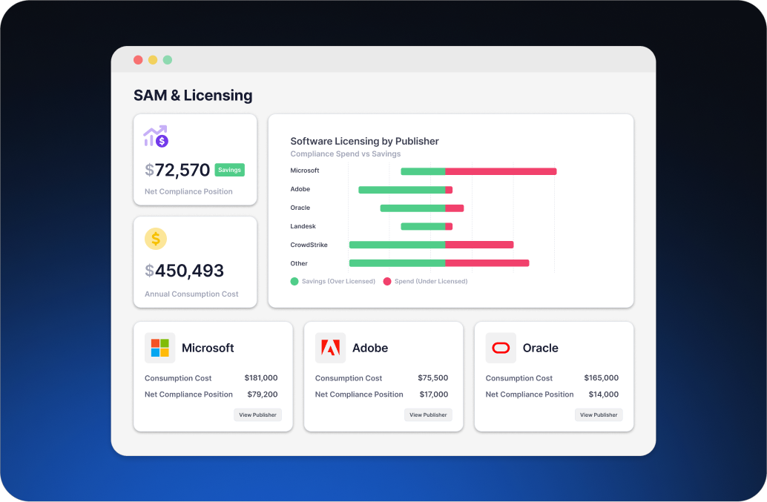
Task: Click Microsoft's $79,200 compliance position
Action: pos(263,394)
